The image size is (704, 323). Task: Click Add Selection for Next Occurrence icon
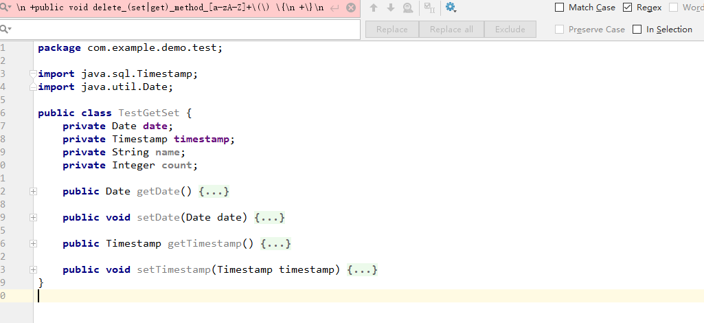(429, 8)
